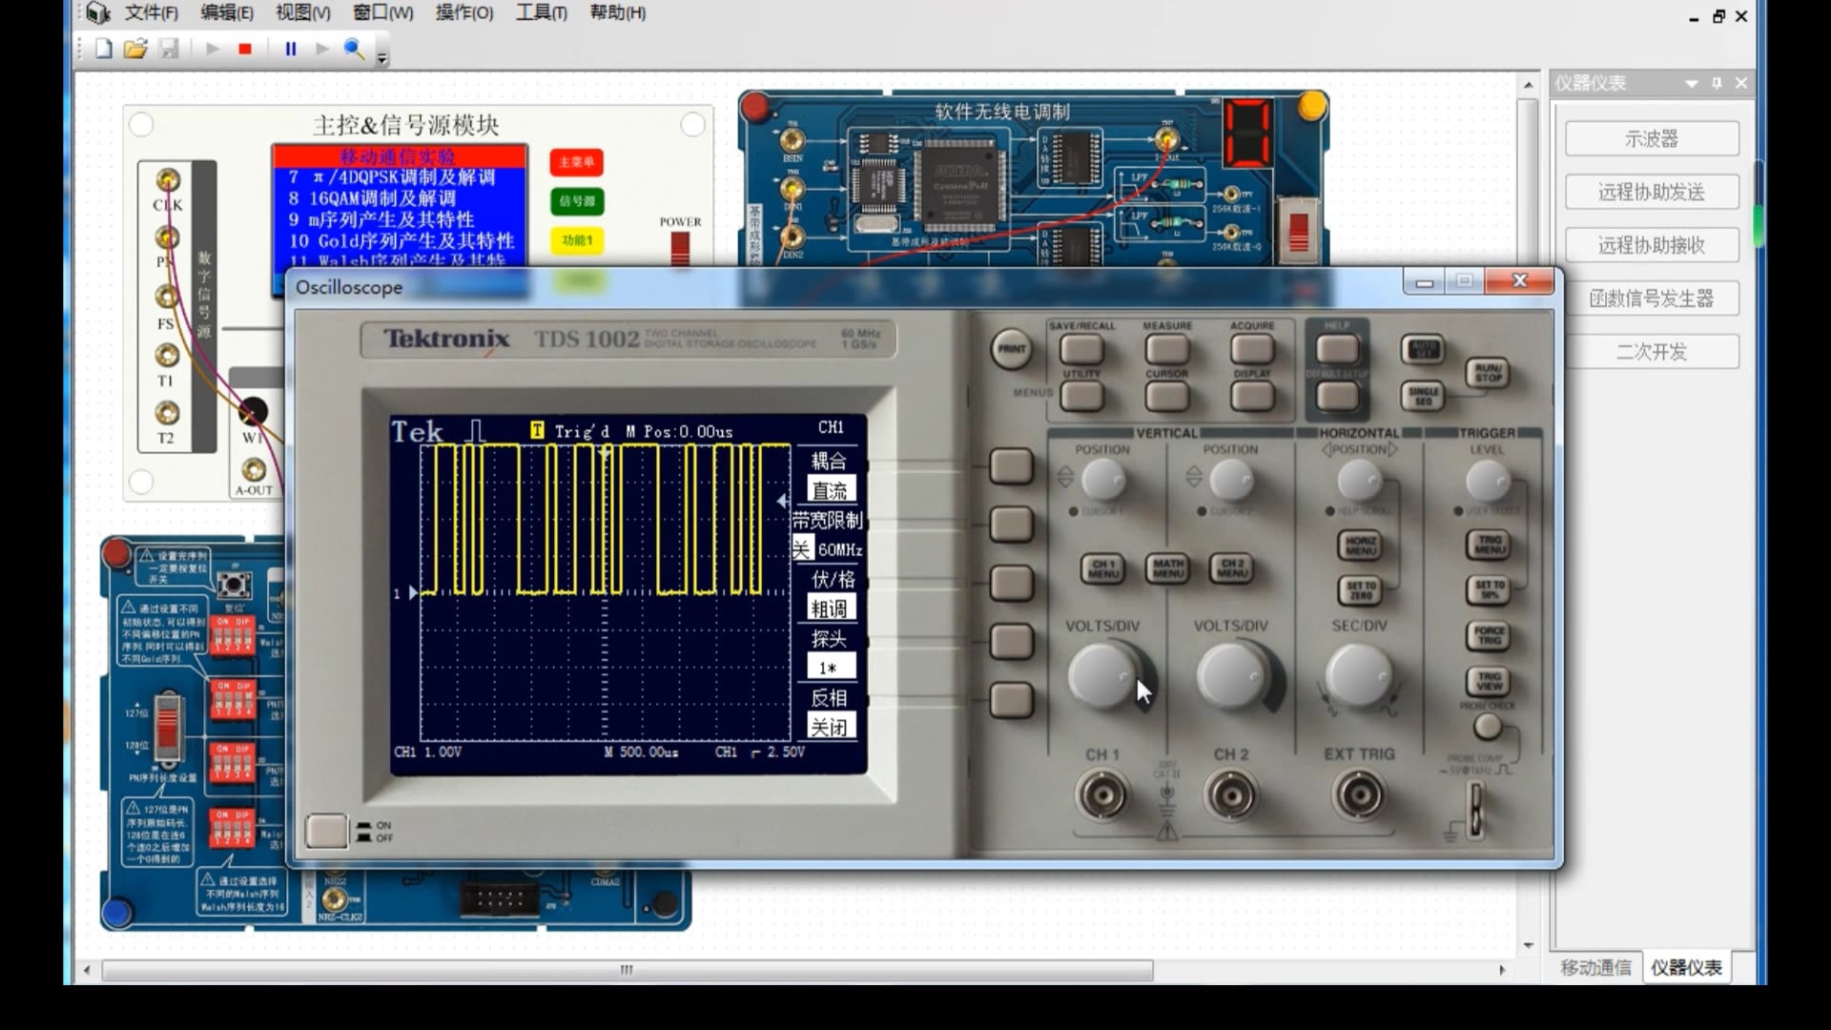Stop simulation with the red square icon
Image resolution: width=1831 pixels, height=1030 pixels.
tap(245, 49)
